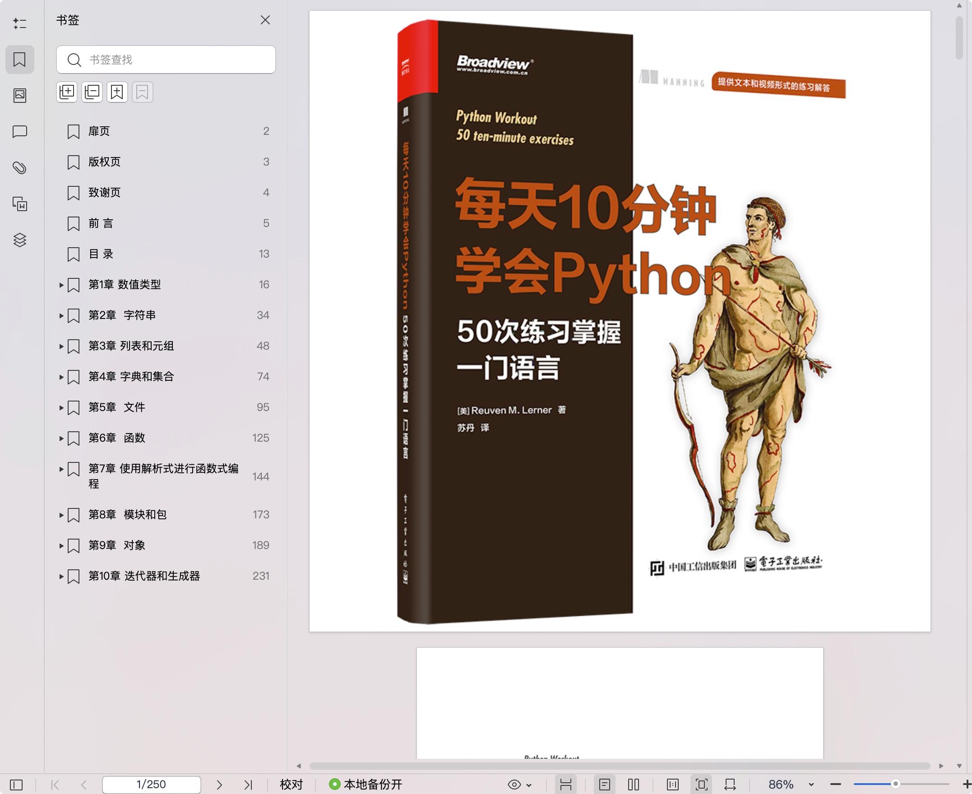Select the bookmarks sidebar icon

20,60
